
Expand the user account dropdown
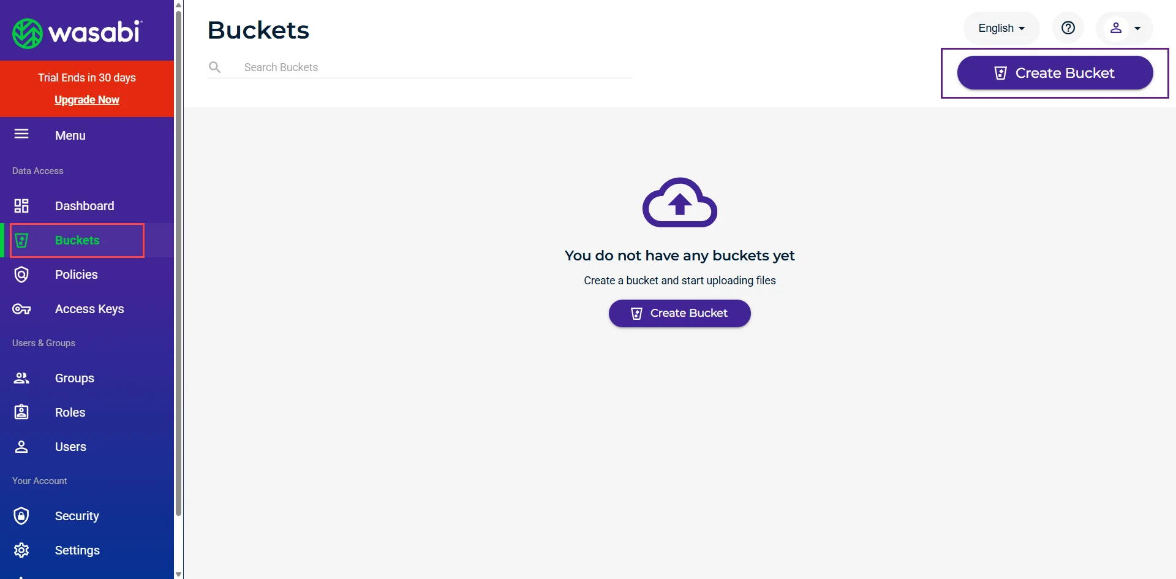[1125, 28]
